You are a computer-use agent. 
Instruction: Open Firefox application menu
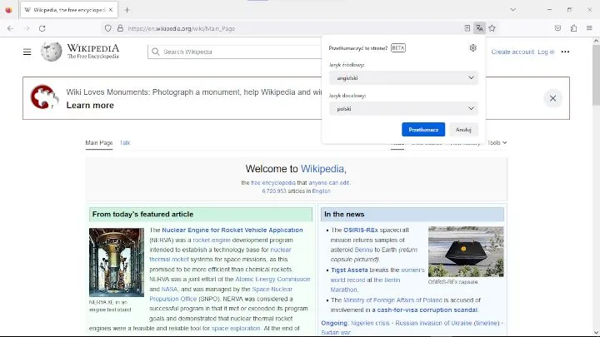(589, 28)
